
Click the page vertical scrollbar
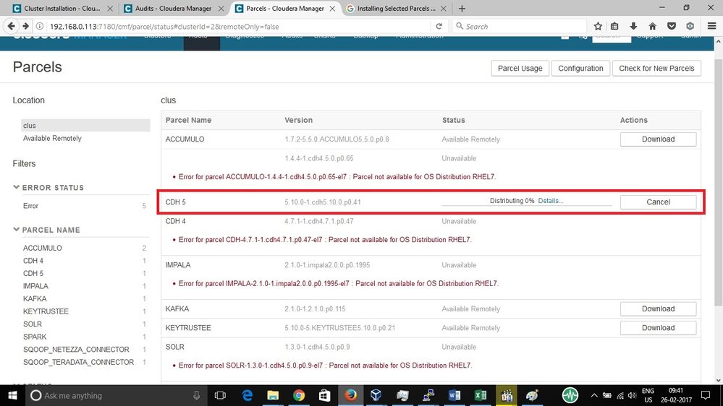pyautogui.click(x=718, y=182)
